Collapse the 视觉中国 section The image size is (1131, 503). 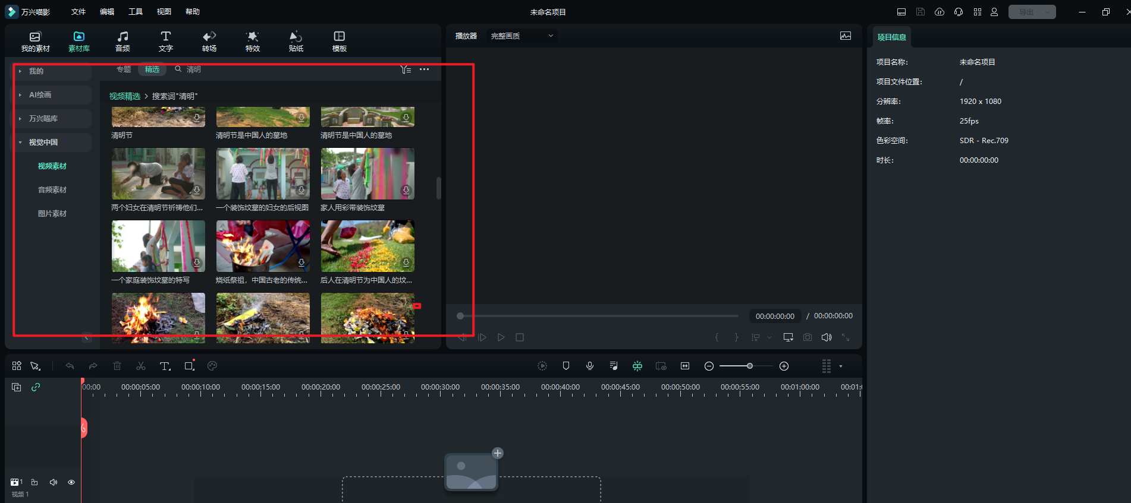(x=20, y=143)
